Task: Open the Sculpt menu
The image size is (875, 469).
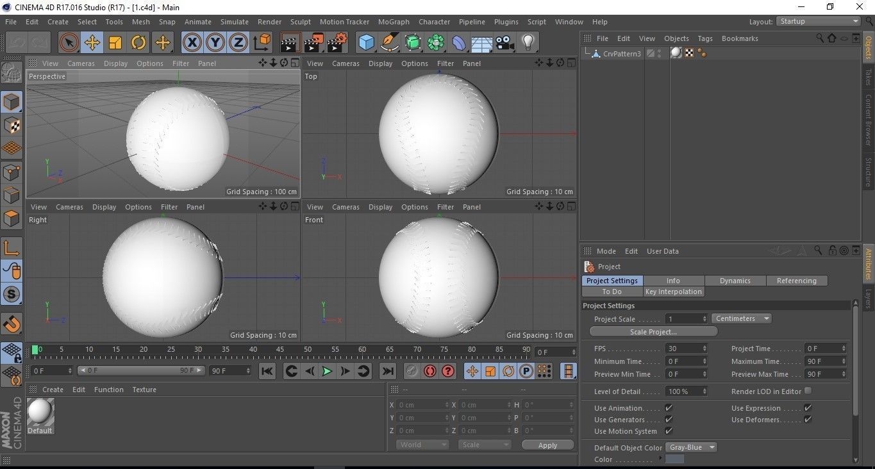Action: (x=301, y=22)
